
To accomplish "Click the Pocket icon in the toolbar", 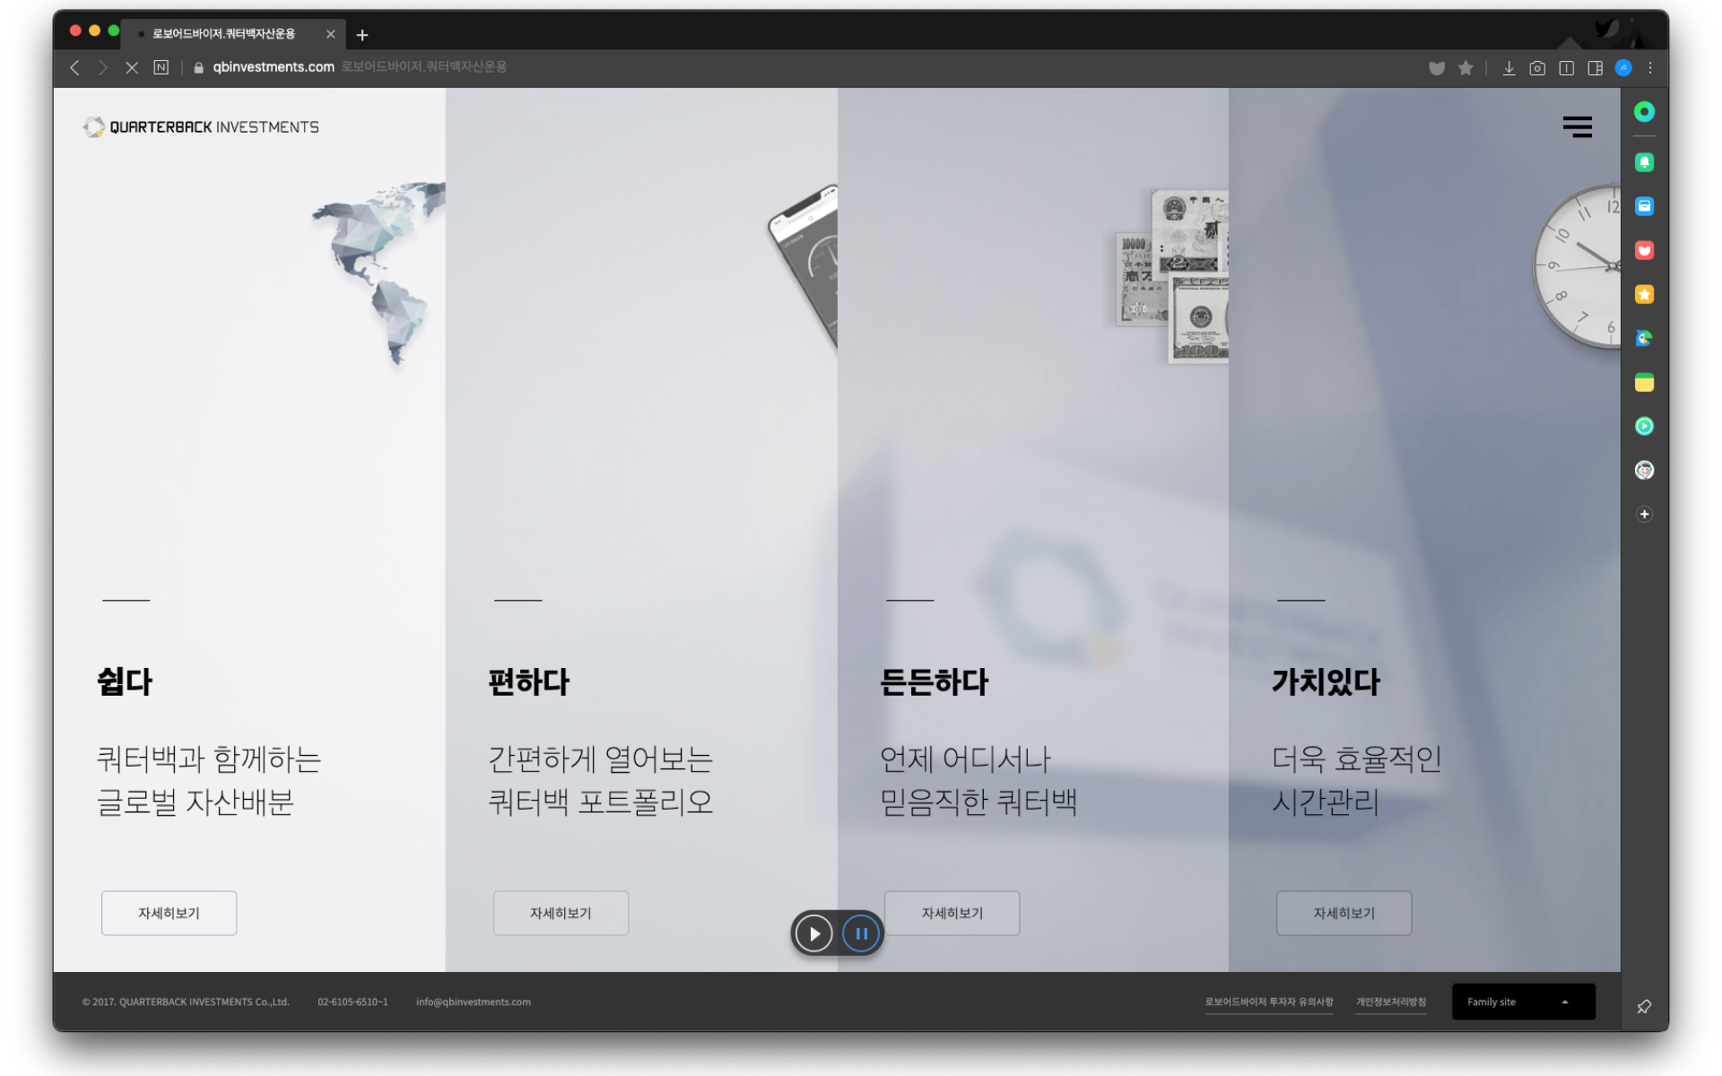I will tap(1437, 68).
